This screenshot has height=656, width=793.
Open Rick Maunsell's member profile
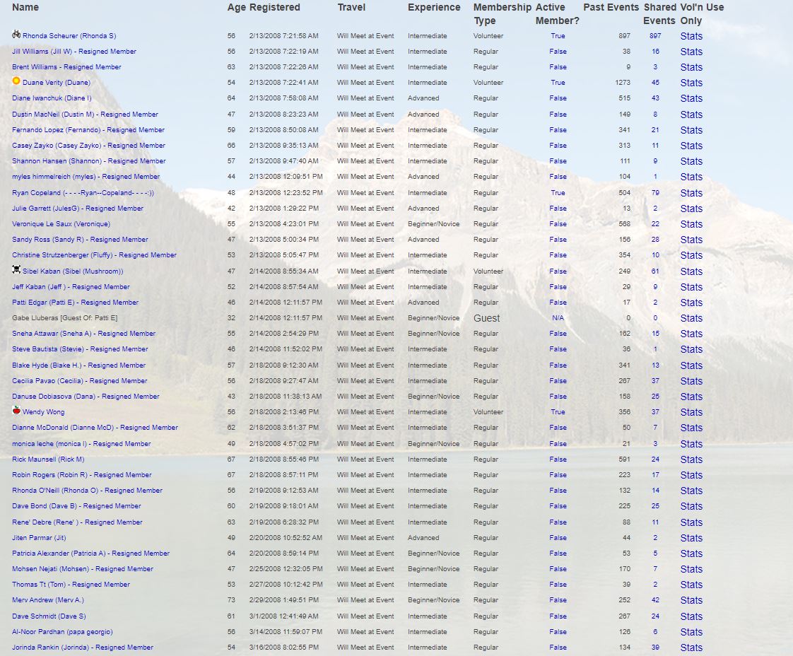pyautogui.click(x=48, y=459)
